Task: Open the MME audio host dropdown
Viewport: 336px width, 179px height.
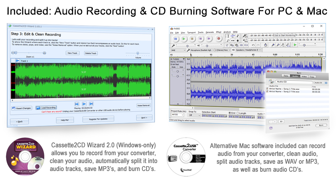Action: (178, 50)
